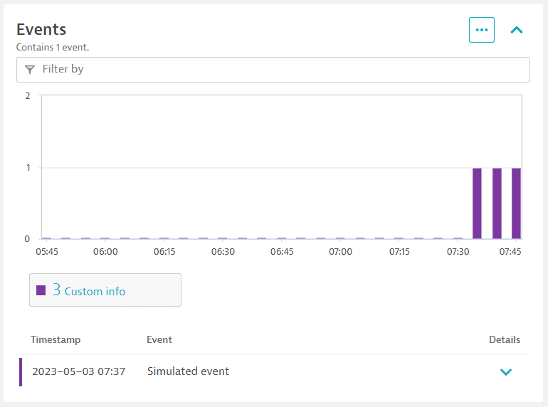Focus the 'Filter by' input field
548x407 pixels.
click(x=278, y=70)
